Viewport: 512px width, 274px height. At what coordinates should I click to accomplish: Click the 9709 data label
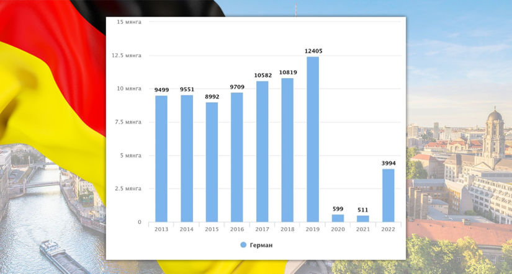[x=237, y=87]
